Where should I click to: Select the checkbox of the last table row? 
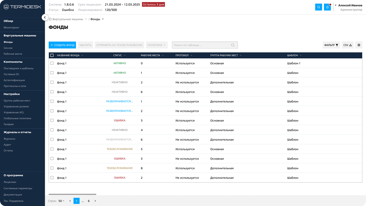point(52,178)
